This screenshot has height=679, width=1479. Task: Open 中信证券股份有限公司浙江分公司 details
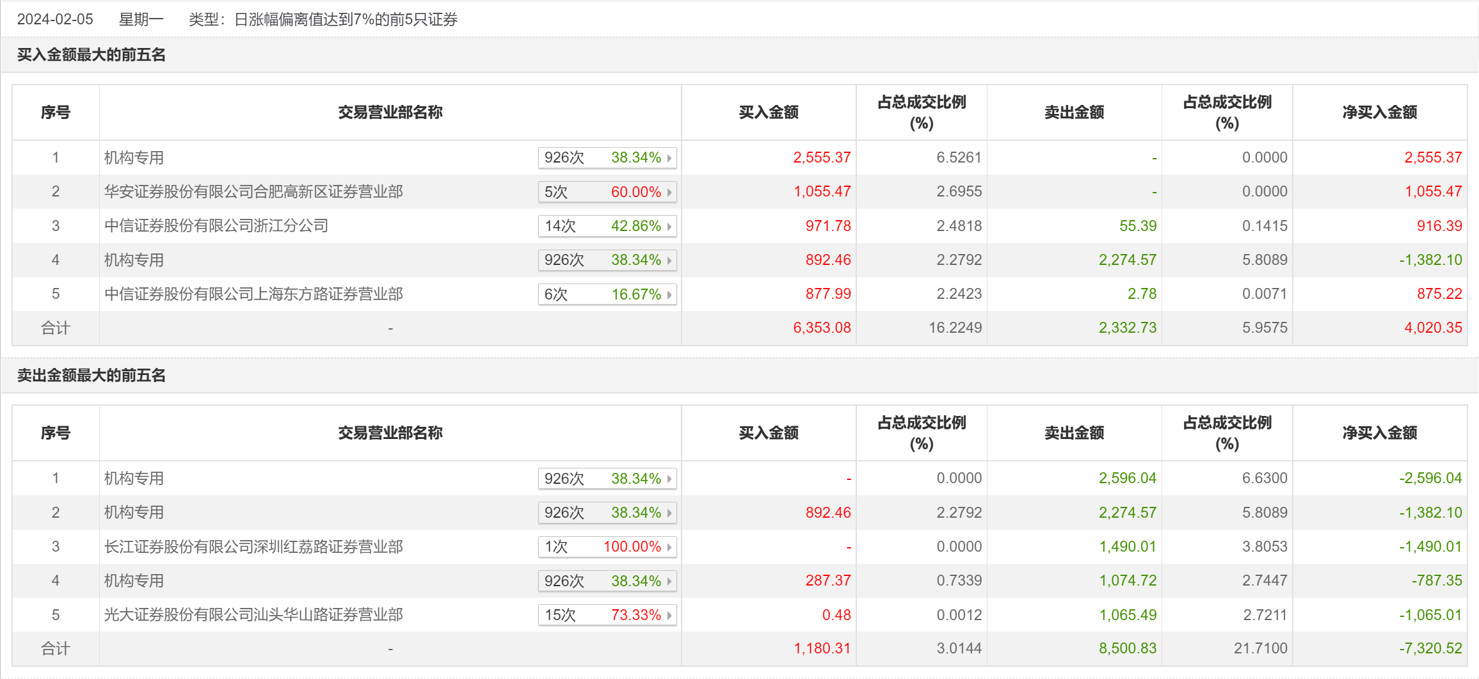216,226
